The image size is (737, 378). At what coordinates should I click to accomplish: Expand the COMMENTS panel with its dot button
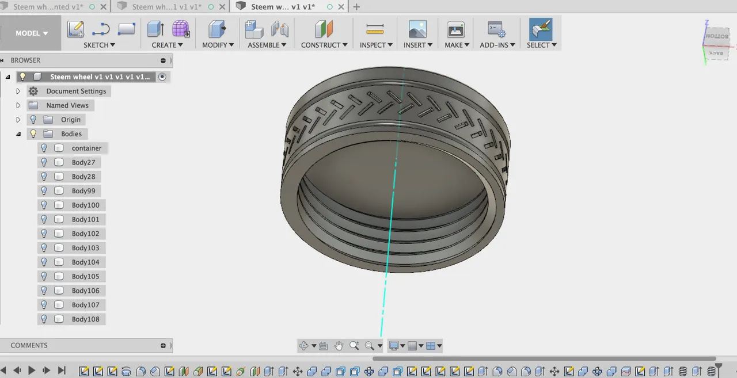click(x=163, y=346)
